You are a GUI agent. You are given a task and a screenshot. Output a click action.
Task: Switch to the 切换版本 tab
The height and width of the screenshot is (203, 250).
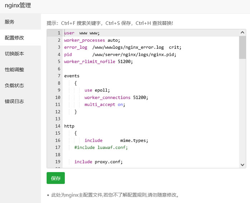[15, 54]
